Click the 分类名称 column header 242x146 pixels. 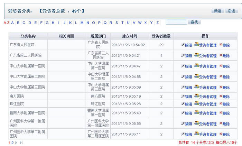tap(28, 36)
